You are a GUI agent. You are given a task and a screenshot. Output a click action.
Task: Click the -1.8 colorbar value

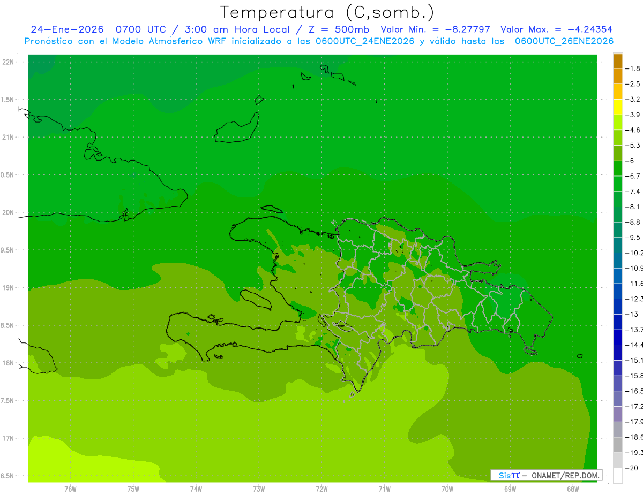click(x=633, y=68)
